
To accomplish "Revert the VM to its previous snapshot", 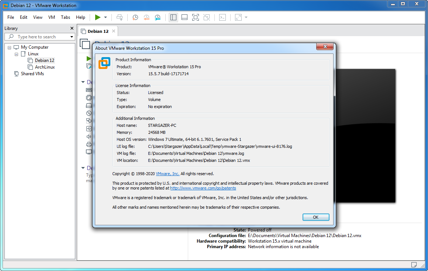I will [146, 17].
